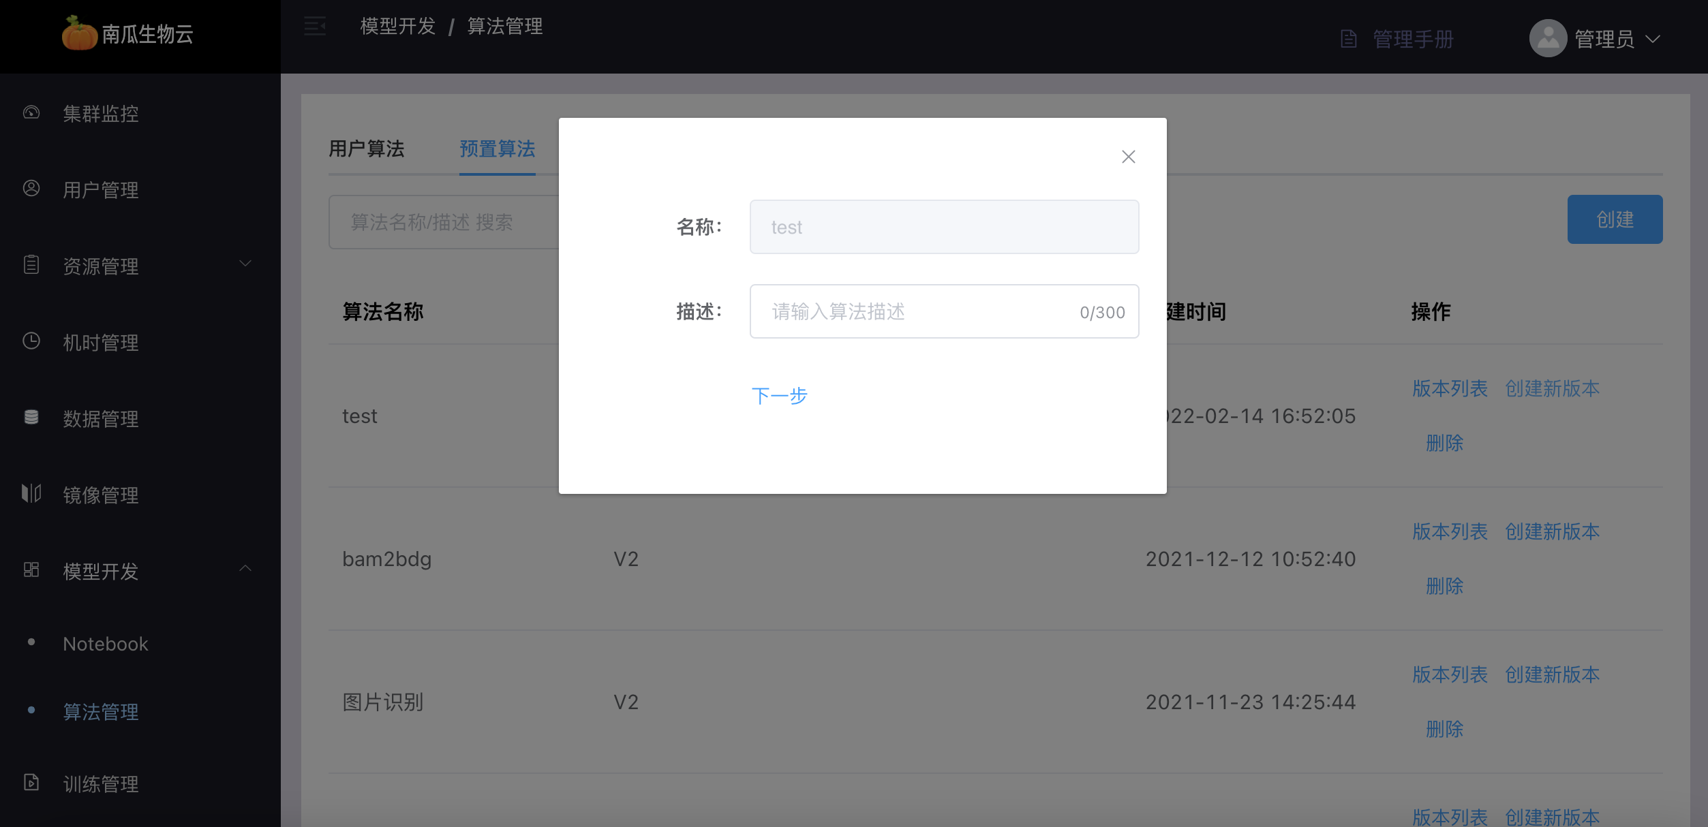Click the 南瓜生物云 brand title
1708x827 pixels.
(147, 34)
